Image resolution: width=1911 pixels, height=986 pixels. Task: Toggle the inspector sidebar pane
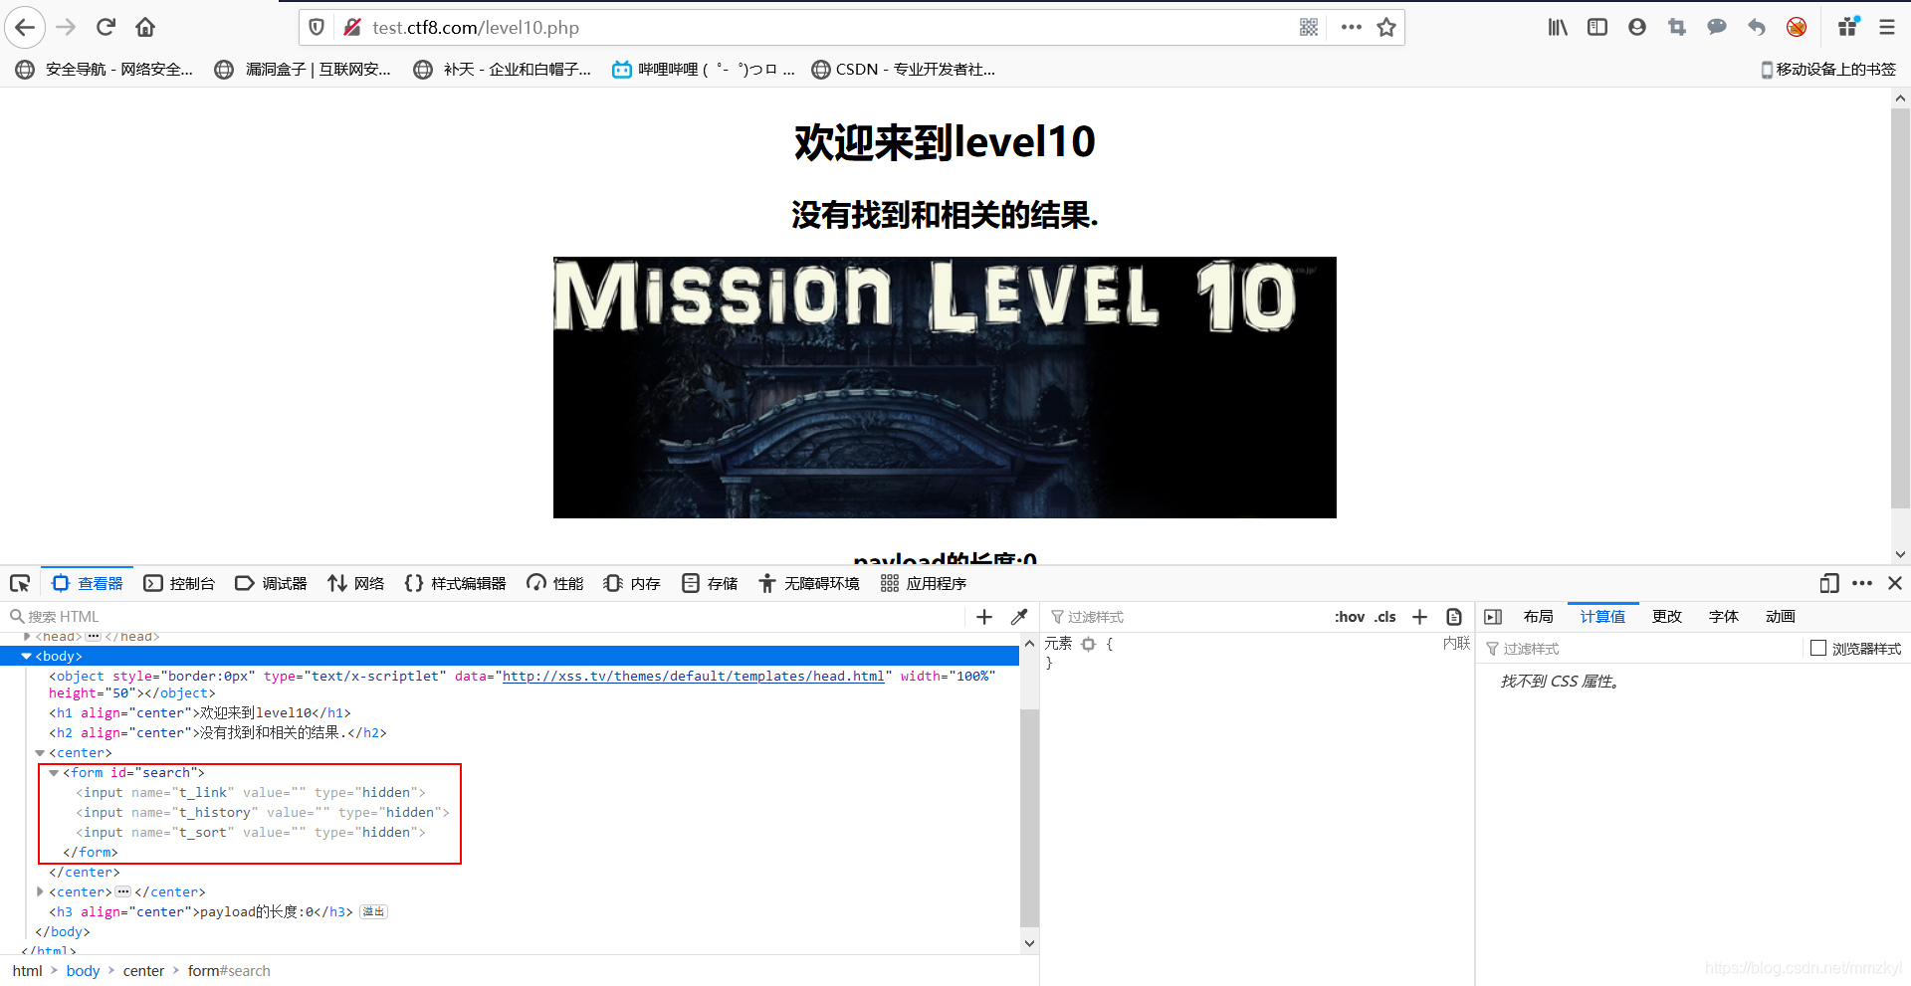(1493, 617)
